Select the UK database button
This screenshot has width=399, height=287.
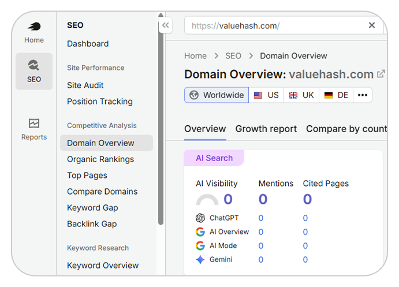click(x=301, y=95)
